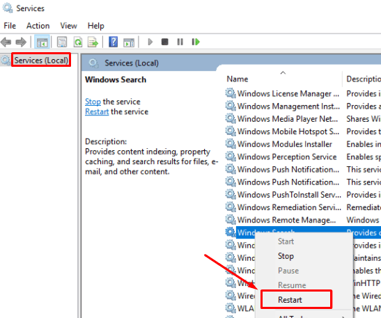Image resolution: width=381 pixels, height=318 pixels.
Task: Click the Services title gear icon
Action: pyautogui.click(x=8, y=8)
